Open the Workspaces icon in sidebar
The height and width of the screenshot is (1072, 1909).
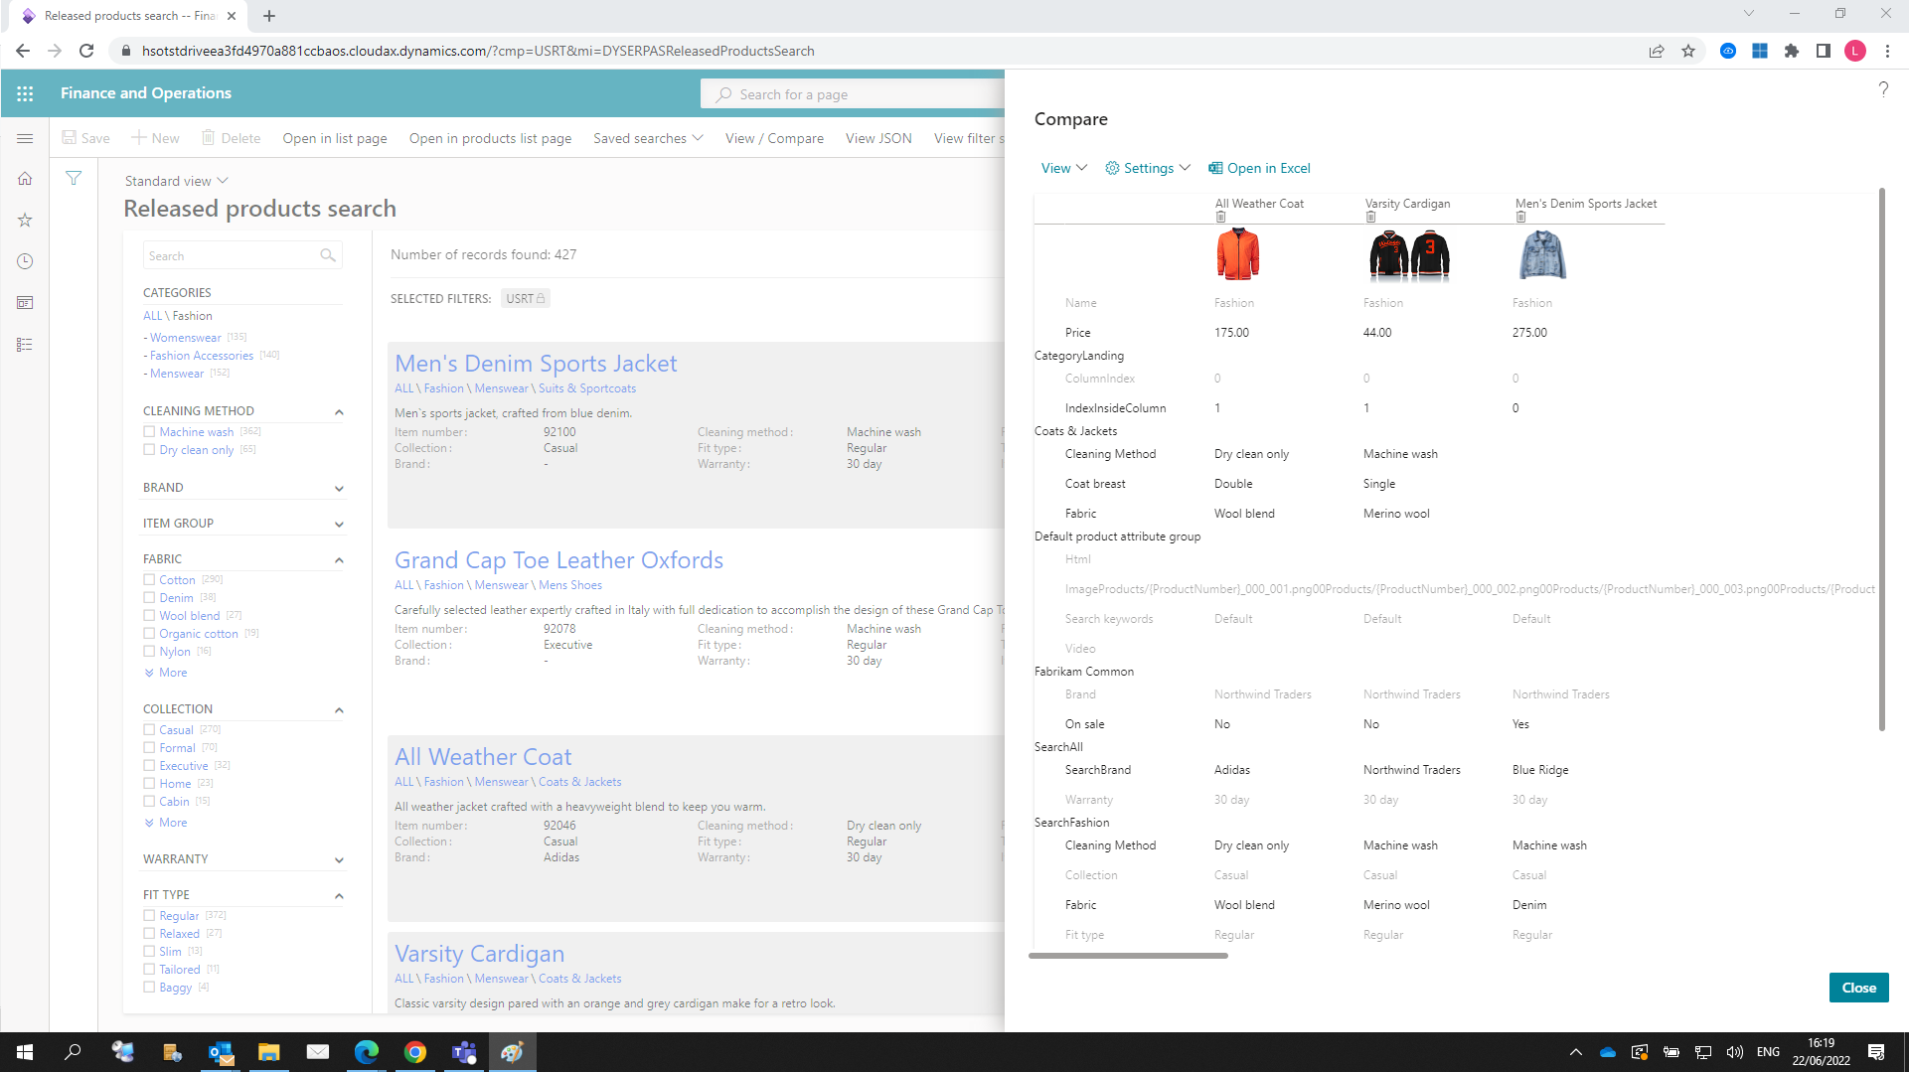25,303
